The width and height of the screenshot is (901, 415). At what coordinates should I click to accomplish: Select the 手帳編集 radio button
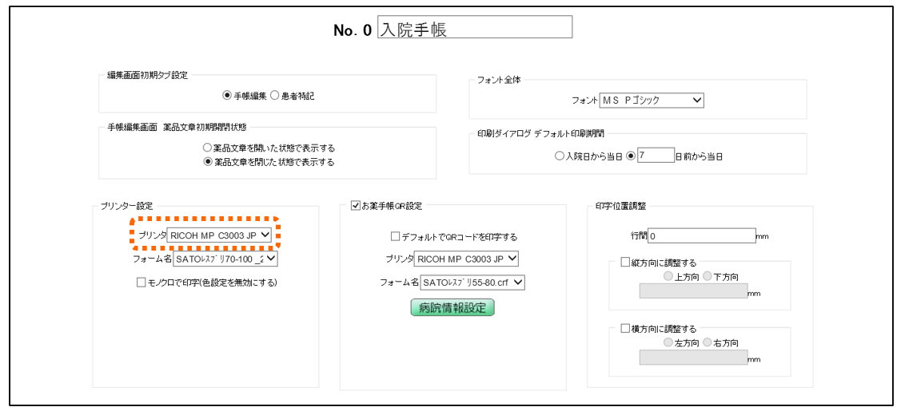point(227,96)
